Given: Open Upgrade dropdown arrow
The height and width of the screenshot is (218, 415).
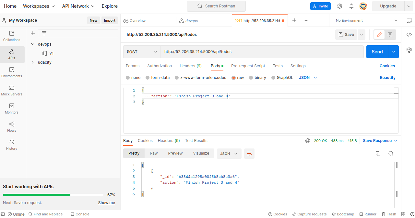Looking at the screenshot, I should tap(409, 6).
